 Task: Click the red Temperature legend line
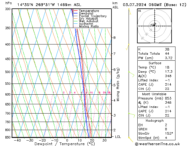click(75, 11)
